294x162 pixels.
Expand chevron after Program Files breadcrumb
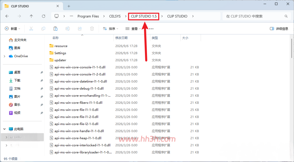click(x=104, y=16)
